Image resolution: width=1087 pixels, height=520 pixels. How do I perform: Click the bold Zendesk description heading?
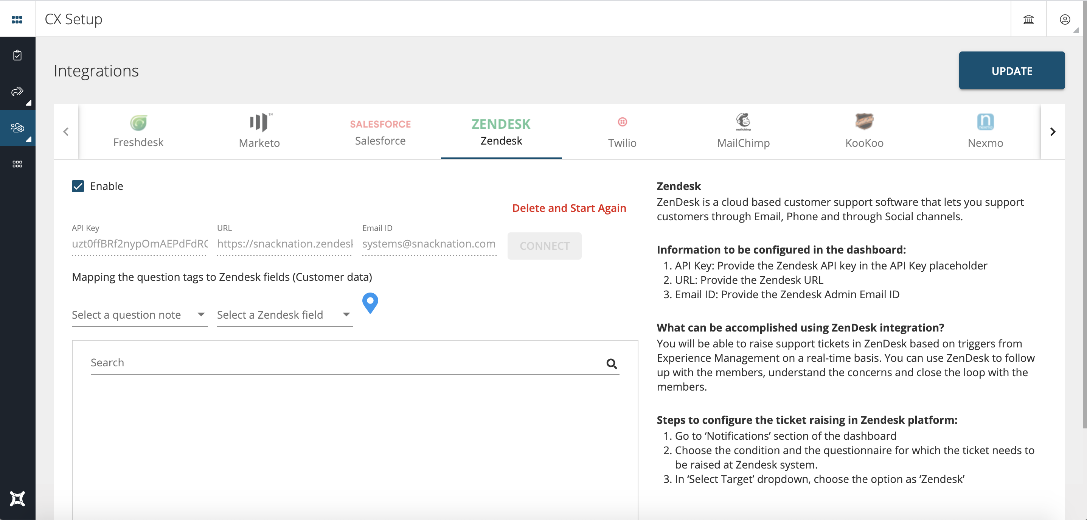click(679, 186)
